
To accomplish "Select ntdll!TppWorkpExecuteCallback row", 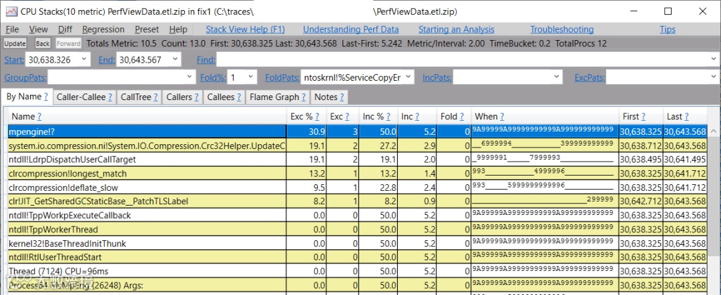I will (357, 215).
